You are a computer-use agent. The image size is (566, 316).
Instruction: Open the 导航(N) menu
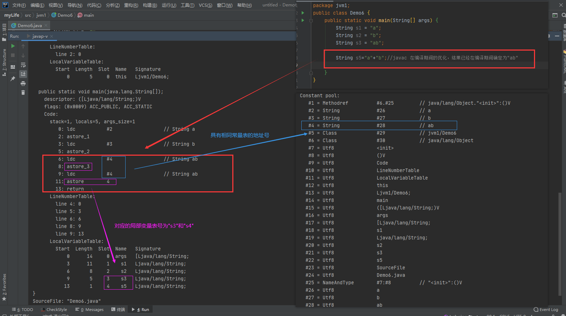(x=75, y=5)
